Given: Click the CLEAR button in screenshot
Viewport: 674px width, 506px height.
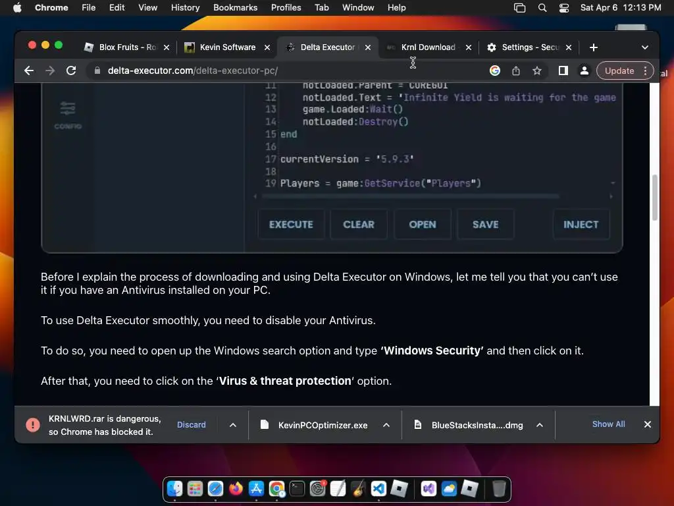Looking at the screenshot, I should (x=359, y=224).
